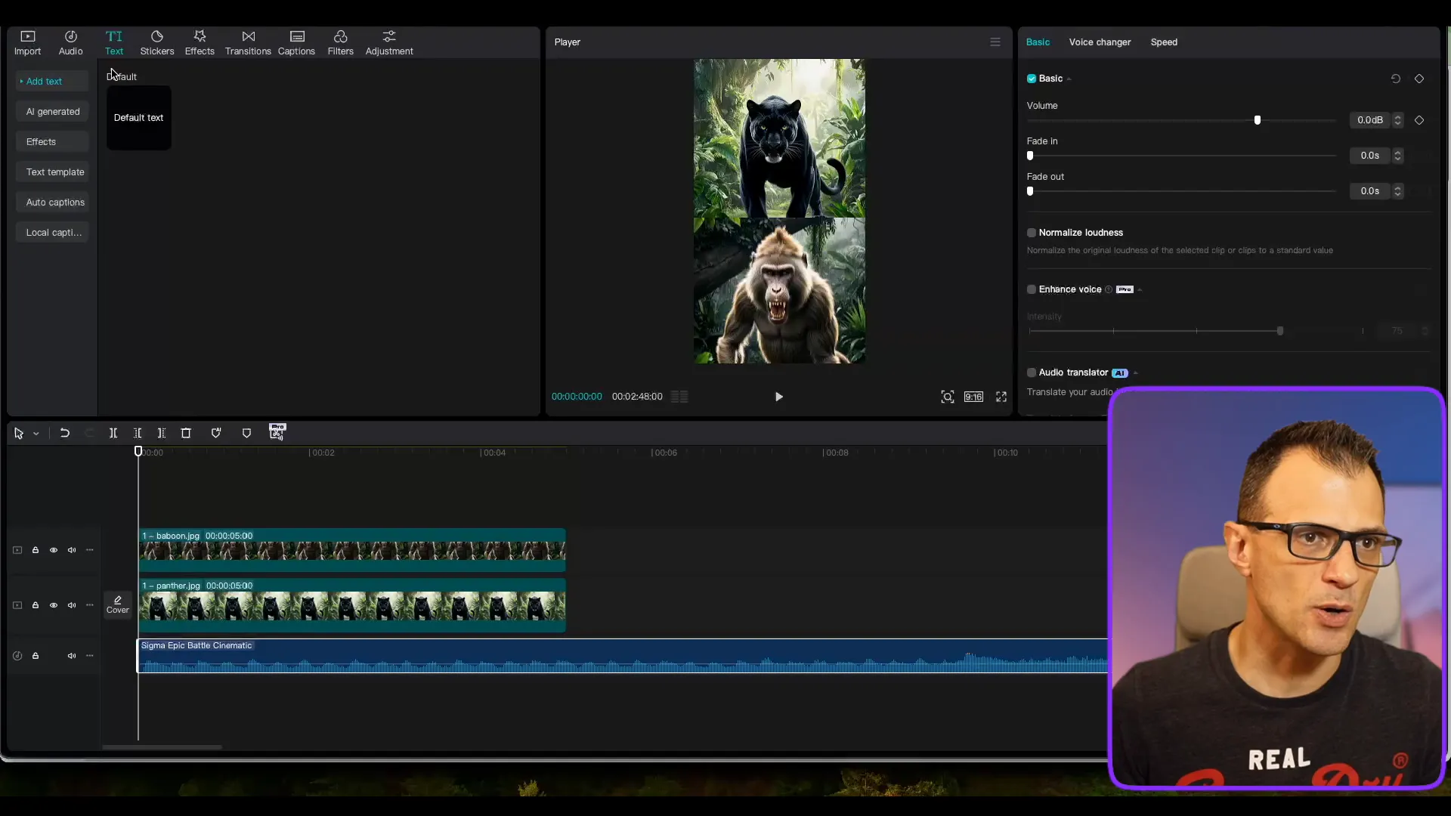Image resolution: width=1451 pixels, height=816 pixels.
Task: Open Text template category
Action: [x=52, y=172]
